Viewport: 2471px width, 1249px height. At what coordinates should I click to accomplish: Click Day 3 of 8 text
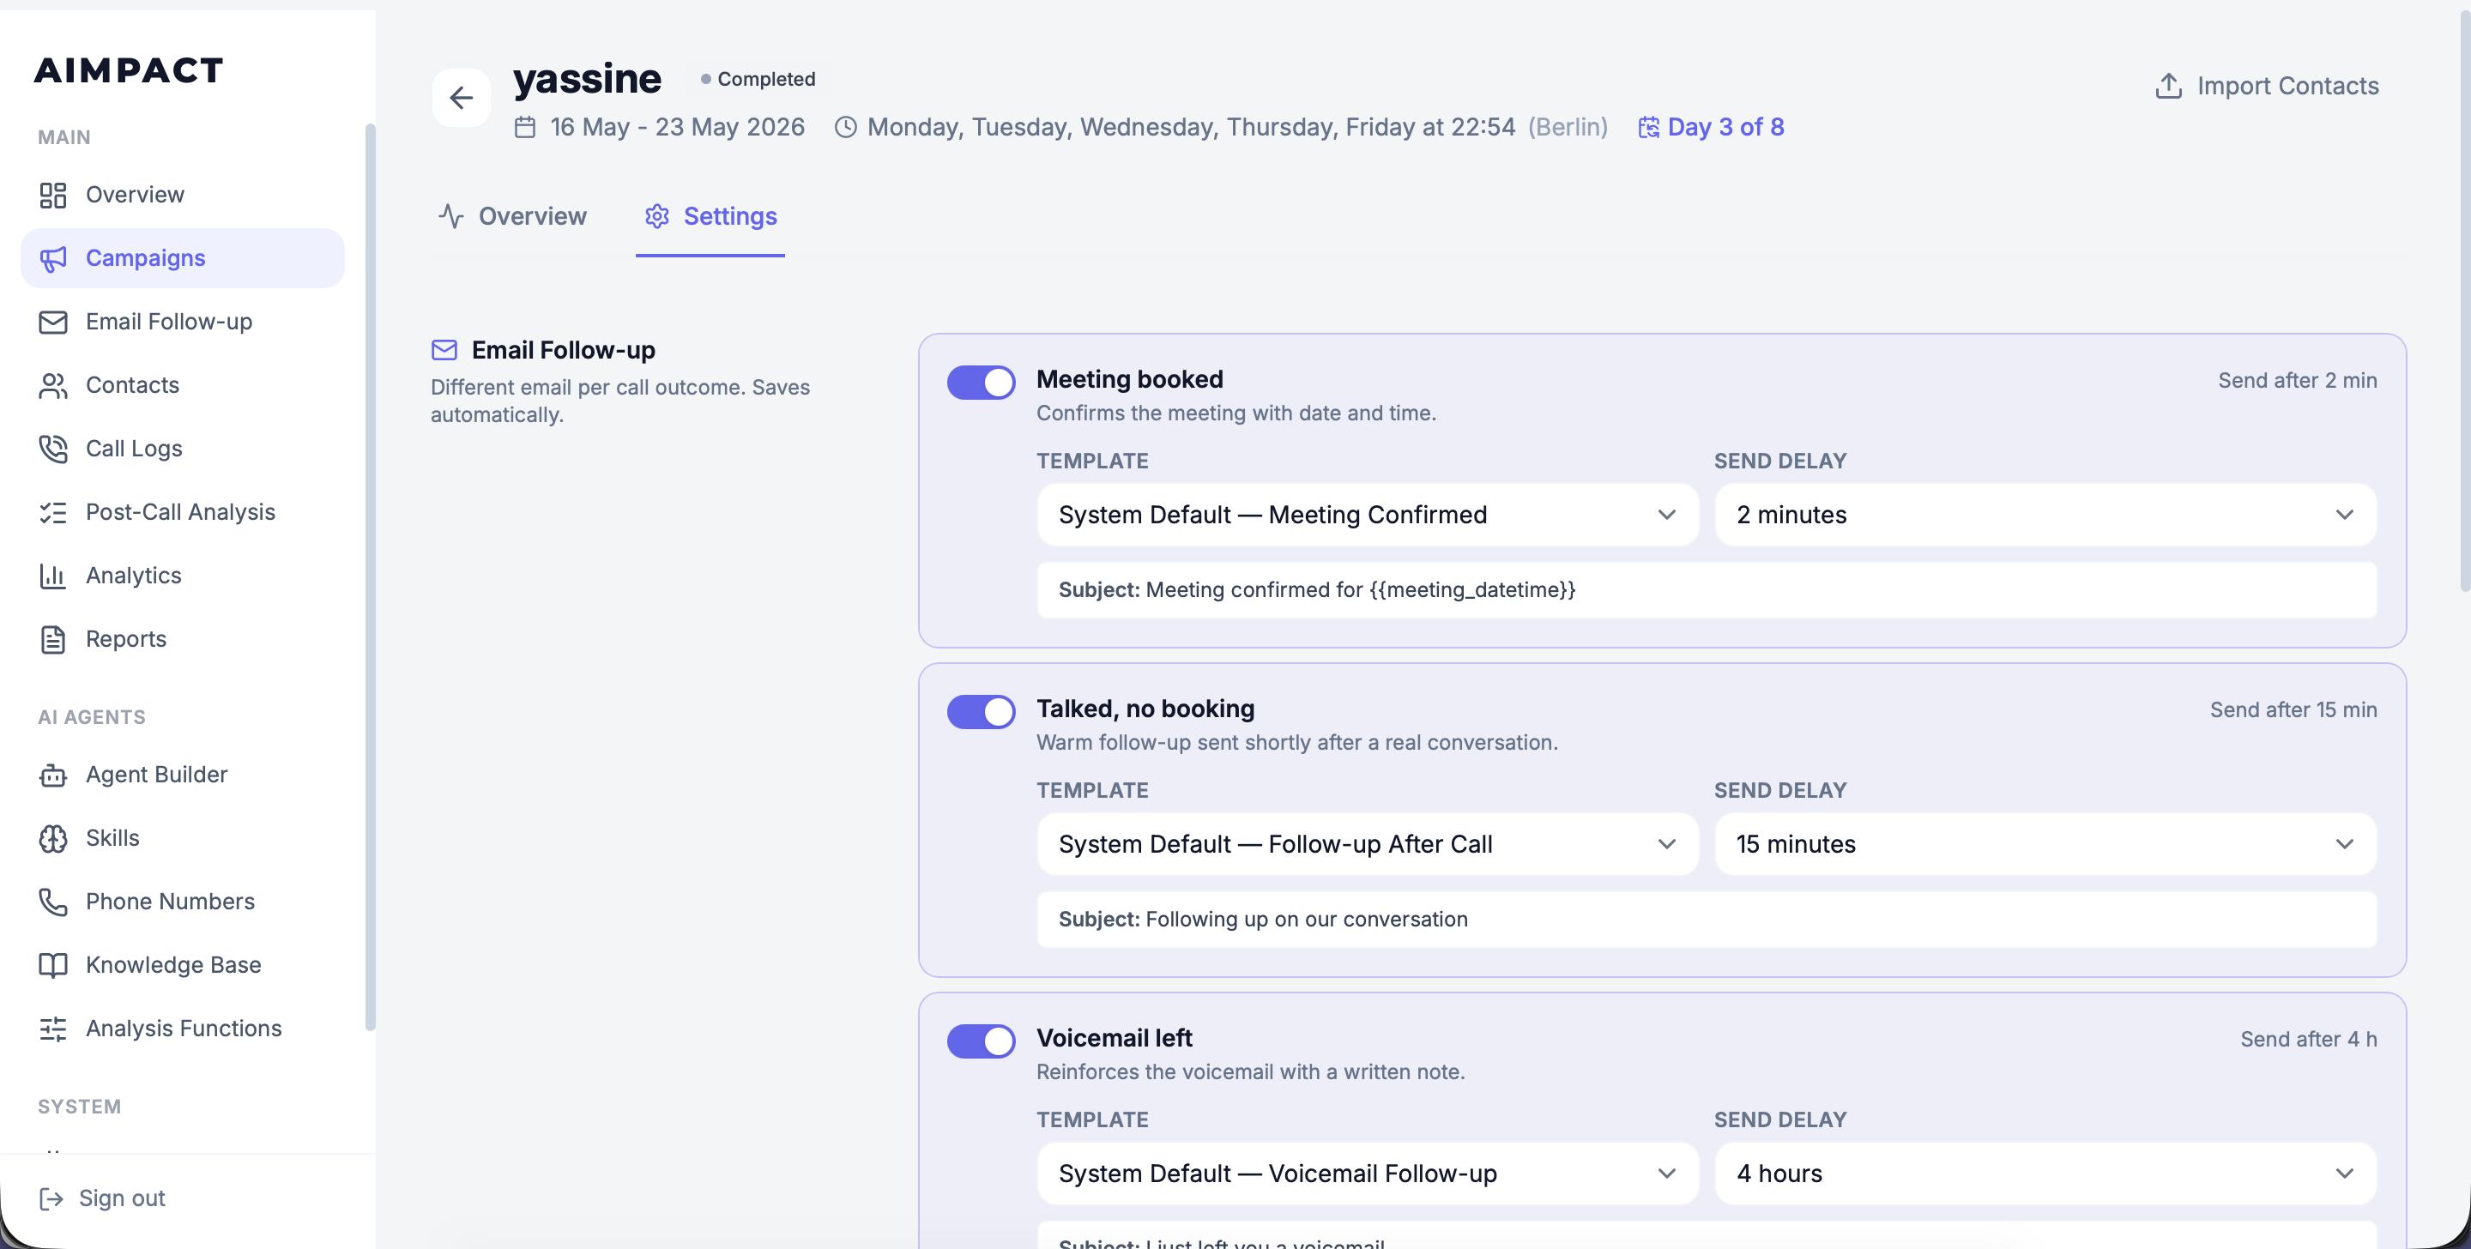tap(1725, 127)
